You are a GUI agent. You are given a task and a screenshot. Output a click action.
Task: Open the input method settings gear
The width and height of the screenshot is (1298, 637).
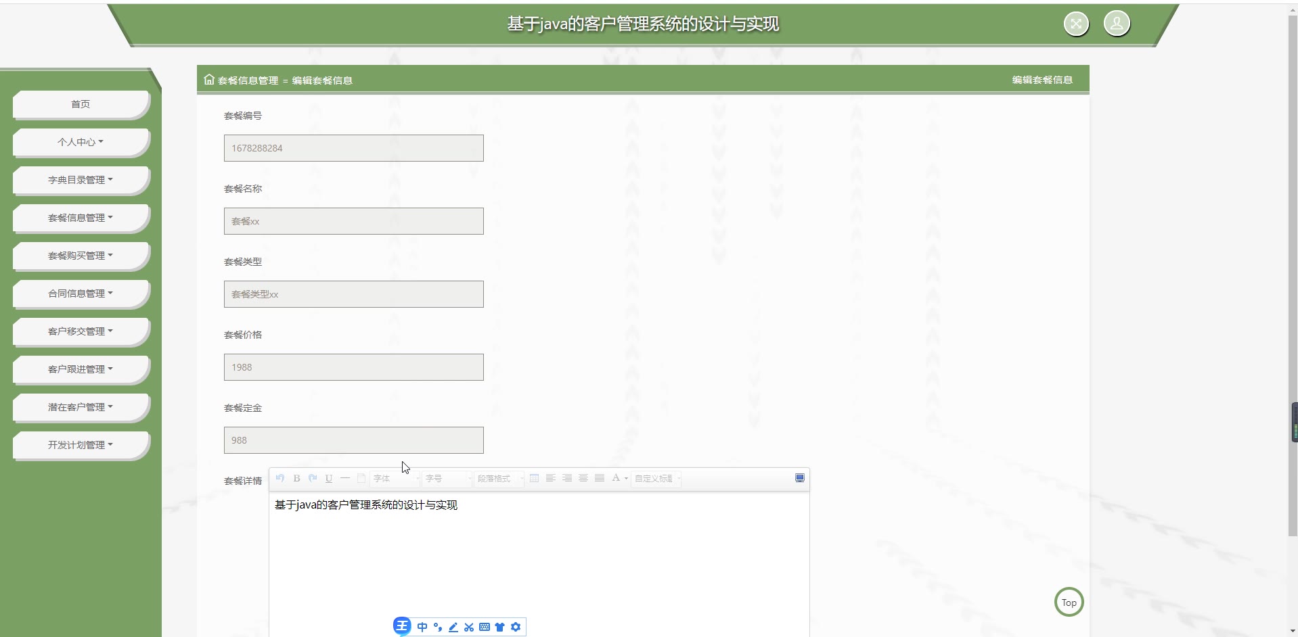(x=516, y=627)
